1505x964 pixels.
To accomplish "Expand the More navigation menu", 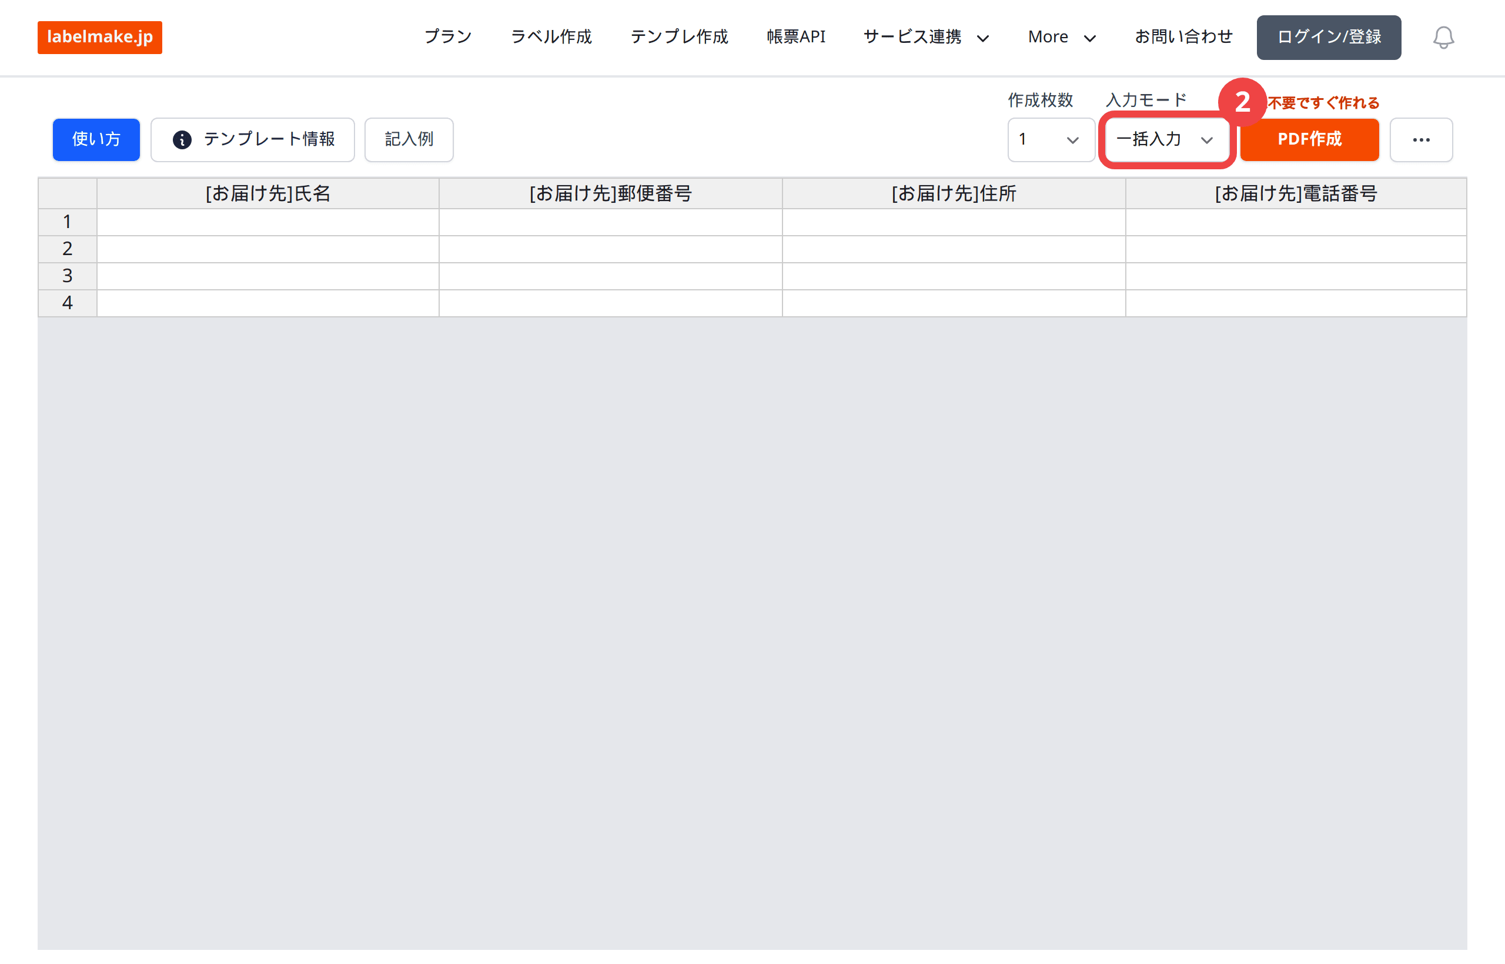I will 1062,38.
